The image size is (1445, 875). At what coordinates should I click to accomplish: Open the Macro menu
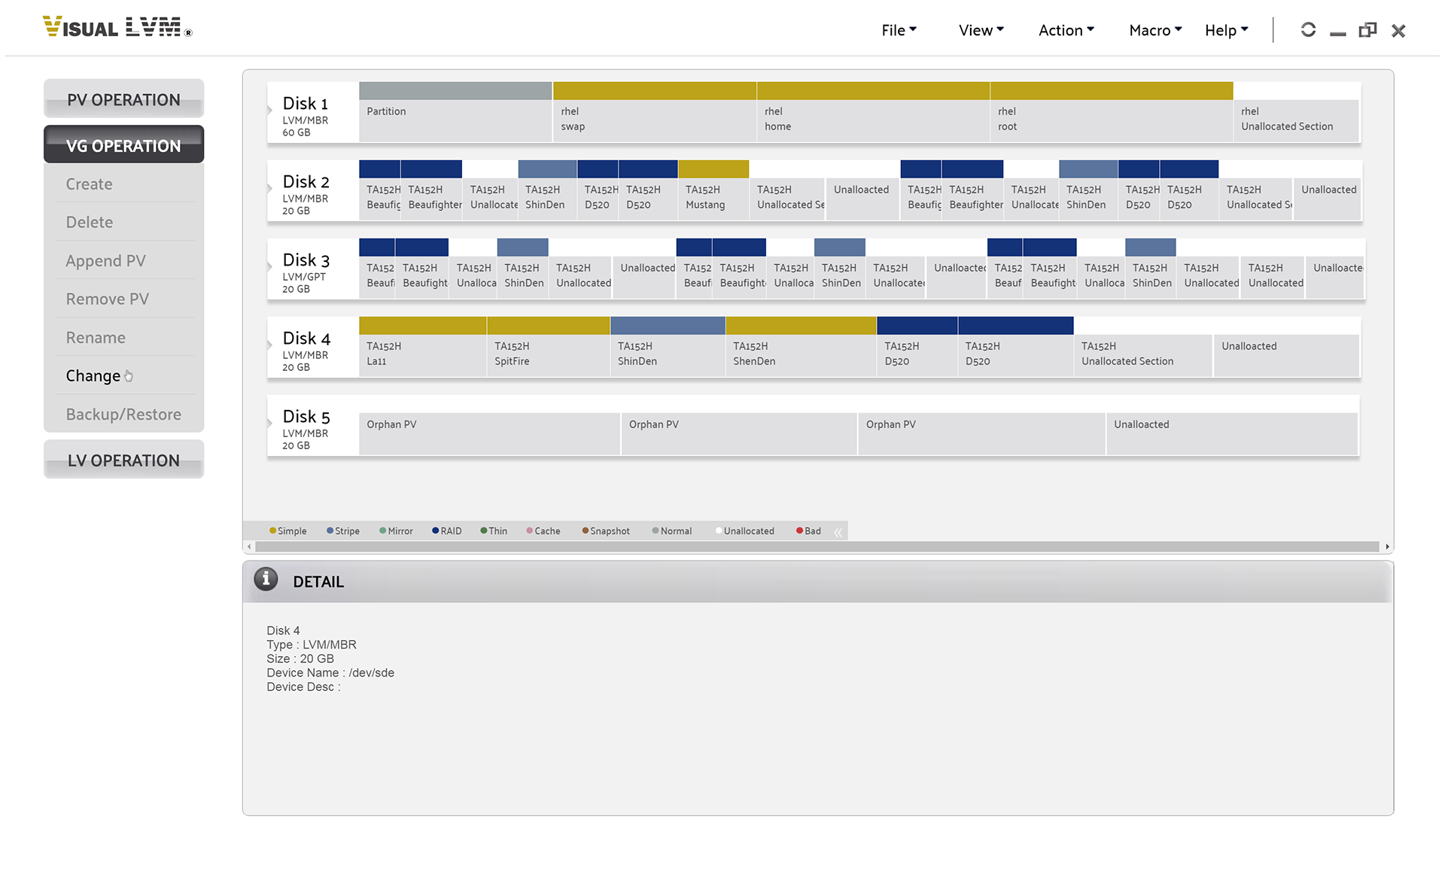pyautogui.click(x=1152, y=28)
